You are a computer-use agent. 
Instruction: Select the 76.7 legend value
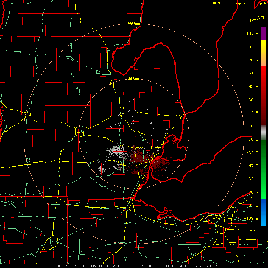[x=253, y=60]
